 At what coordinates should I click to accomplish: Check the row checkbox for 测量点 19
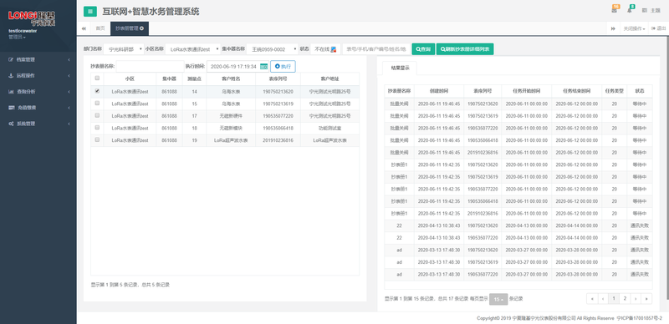(97, 139)
